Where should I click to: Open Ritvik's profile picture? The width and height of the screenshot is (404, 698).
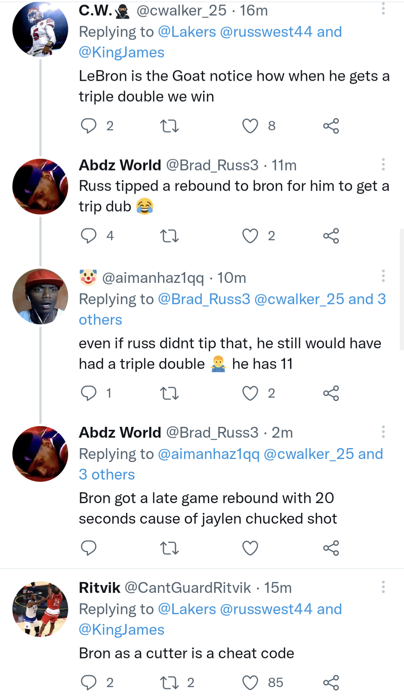[40, 609]
